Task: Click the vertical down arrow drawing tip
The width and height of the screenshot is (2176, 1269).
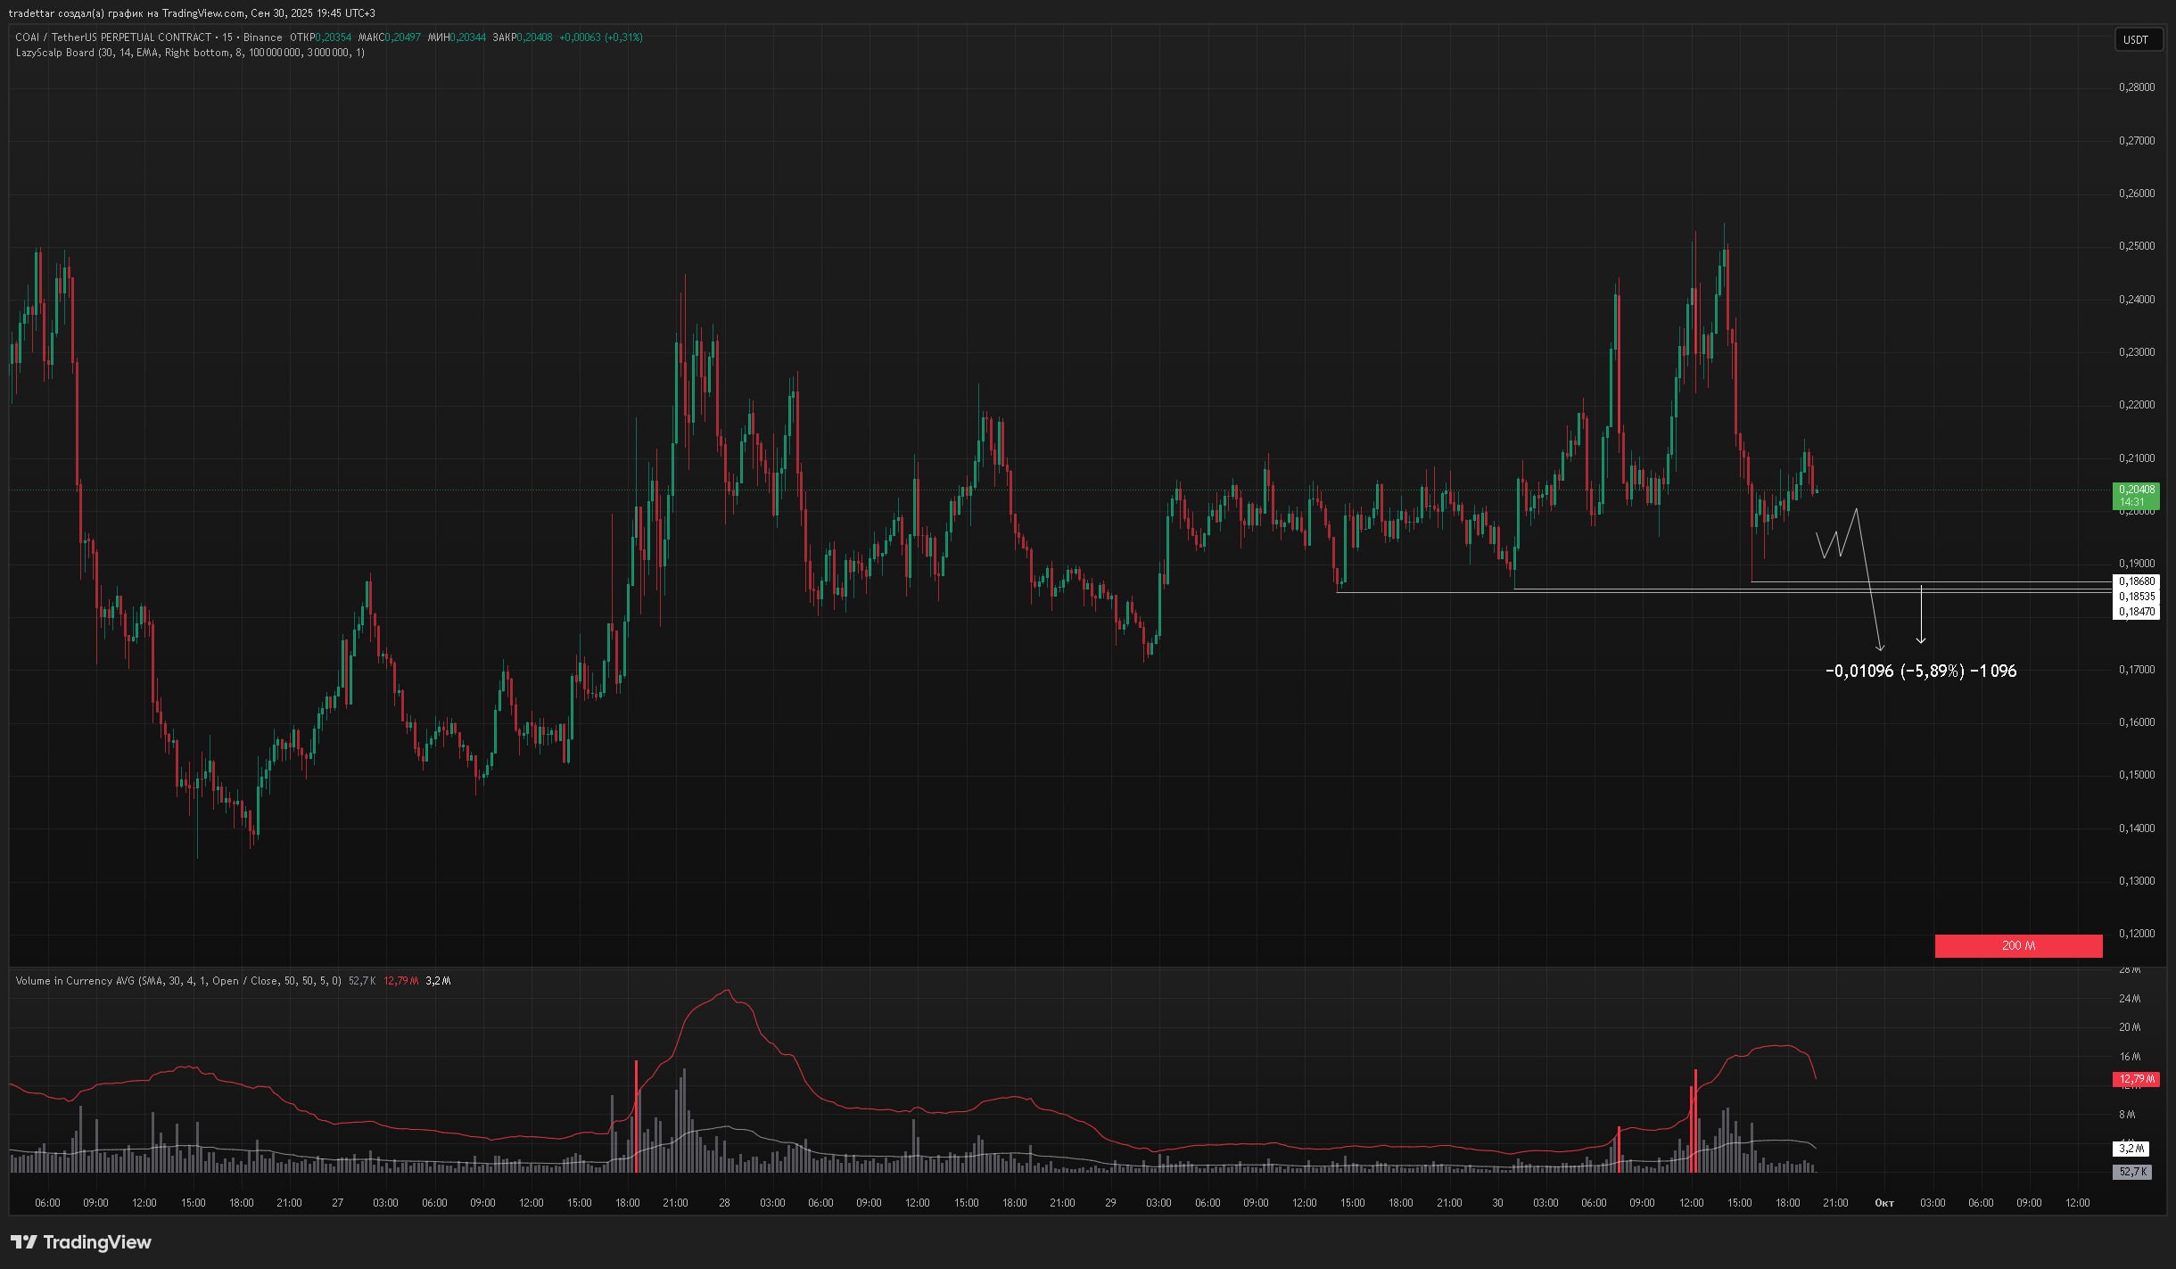Action: (x=1921, y=640)
